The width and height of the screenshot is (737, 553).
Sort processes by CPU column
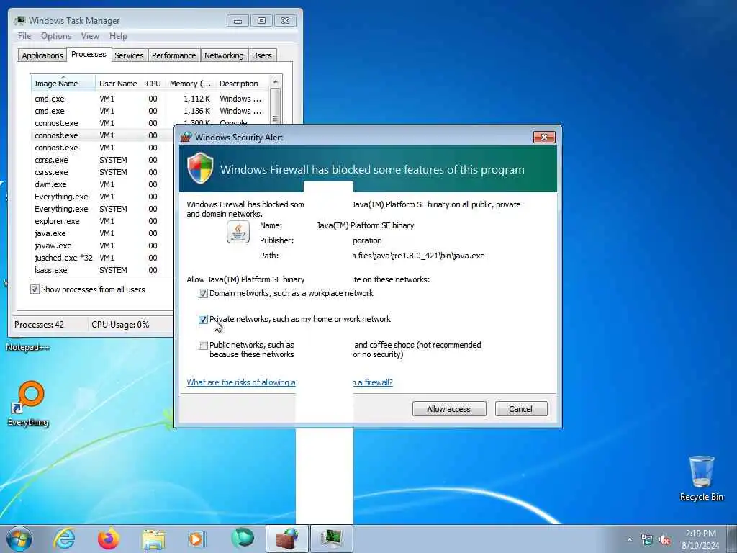point(153,84)
